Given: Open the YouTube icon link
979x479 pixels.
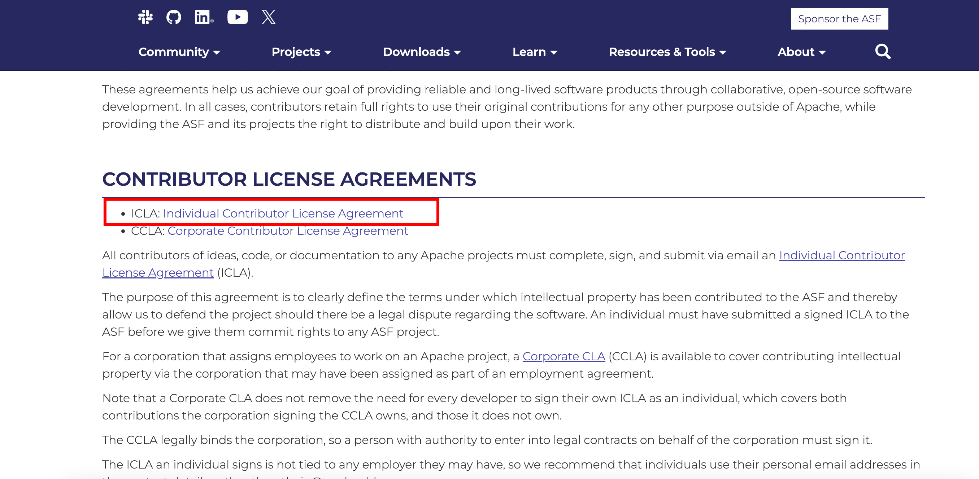Looking at the screenshot, I should (238, 17).
